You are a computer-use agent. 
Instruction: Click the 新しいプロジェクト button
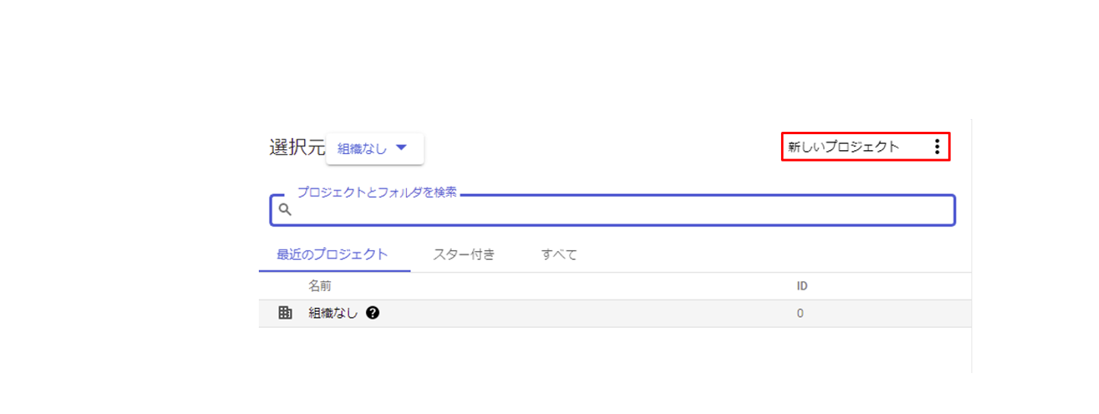[843, 147]
